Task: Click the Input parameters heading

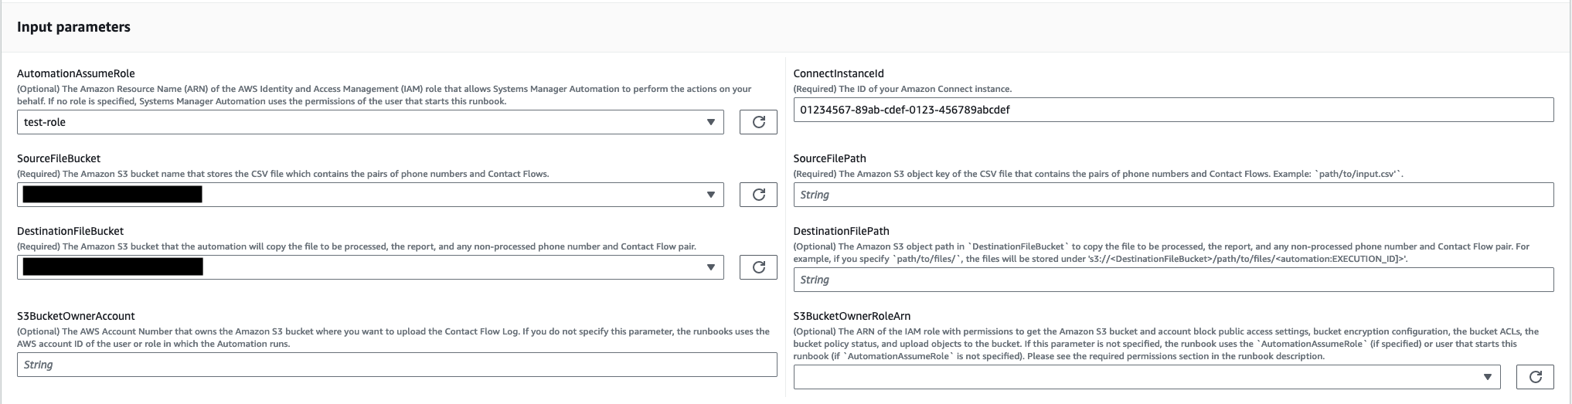Action: (x=73, y=27)
